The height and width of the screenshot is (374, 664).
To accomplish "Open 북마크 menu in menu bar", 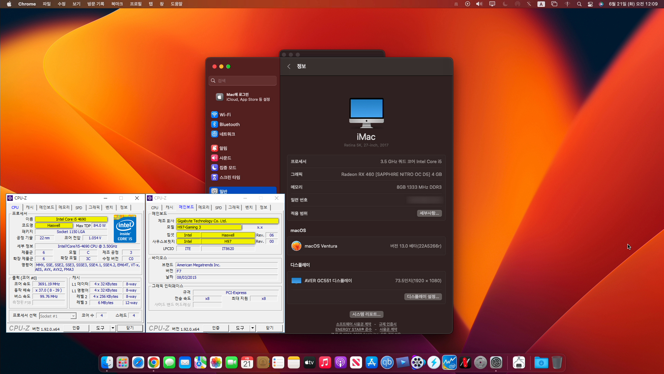I will tap(117, 4).
